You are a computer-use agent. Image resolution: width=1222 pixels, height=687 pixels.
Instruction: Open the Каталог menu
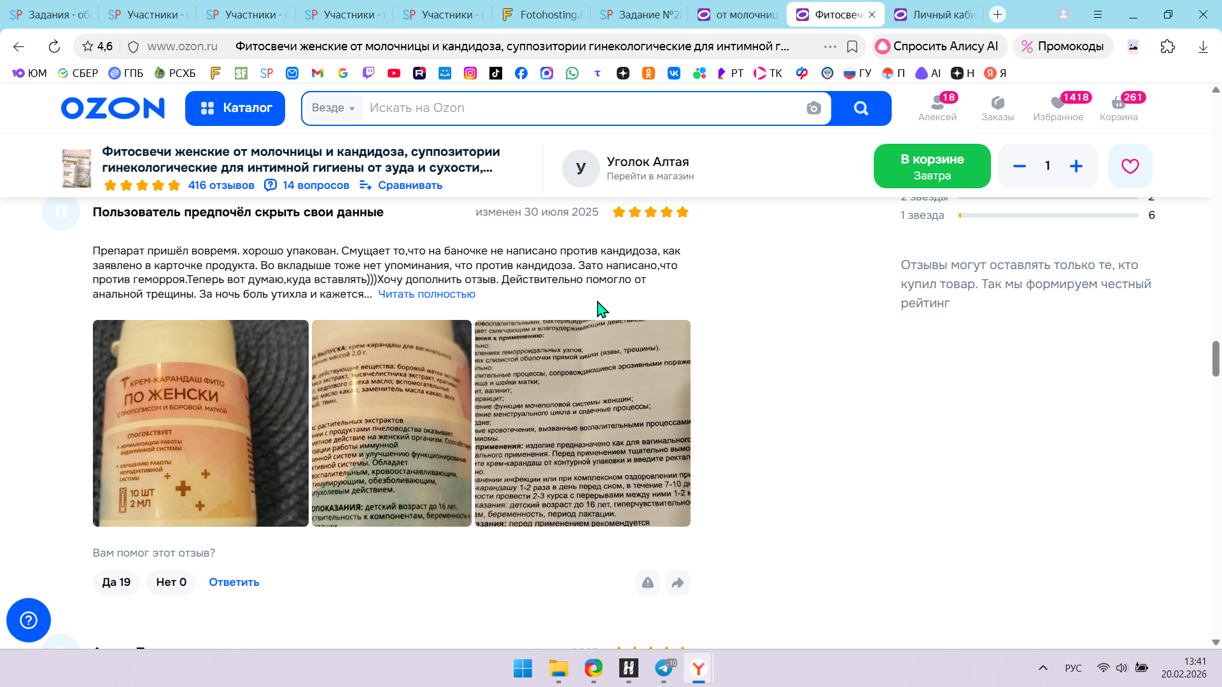click(235, 108)
